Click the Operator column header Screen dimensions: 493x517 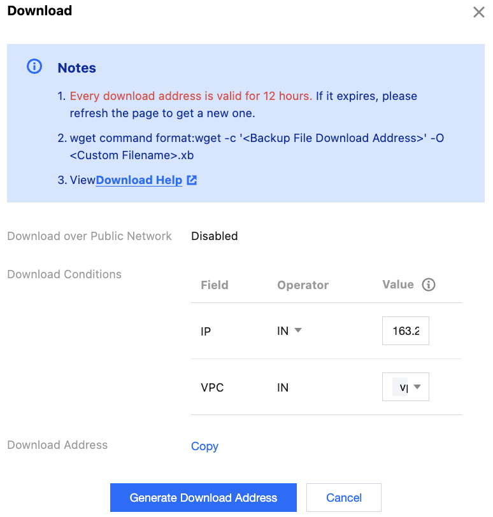coord(303,285)
